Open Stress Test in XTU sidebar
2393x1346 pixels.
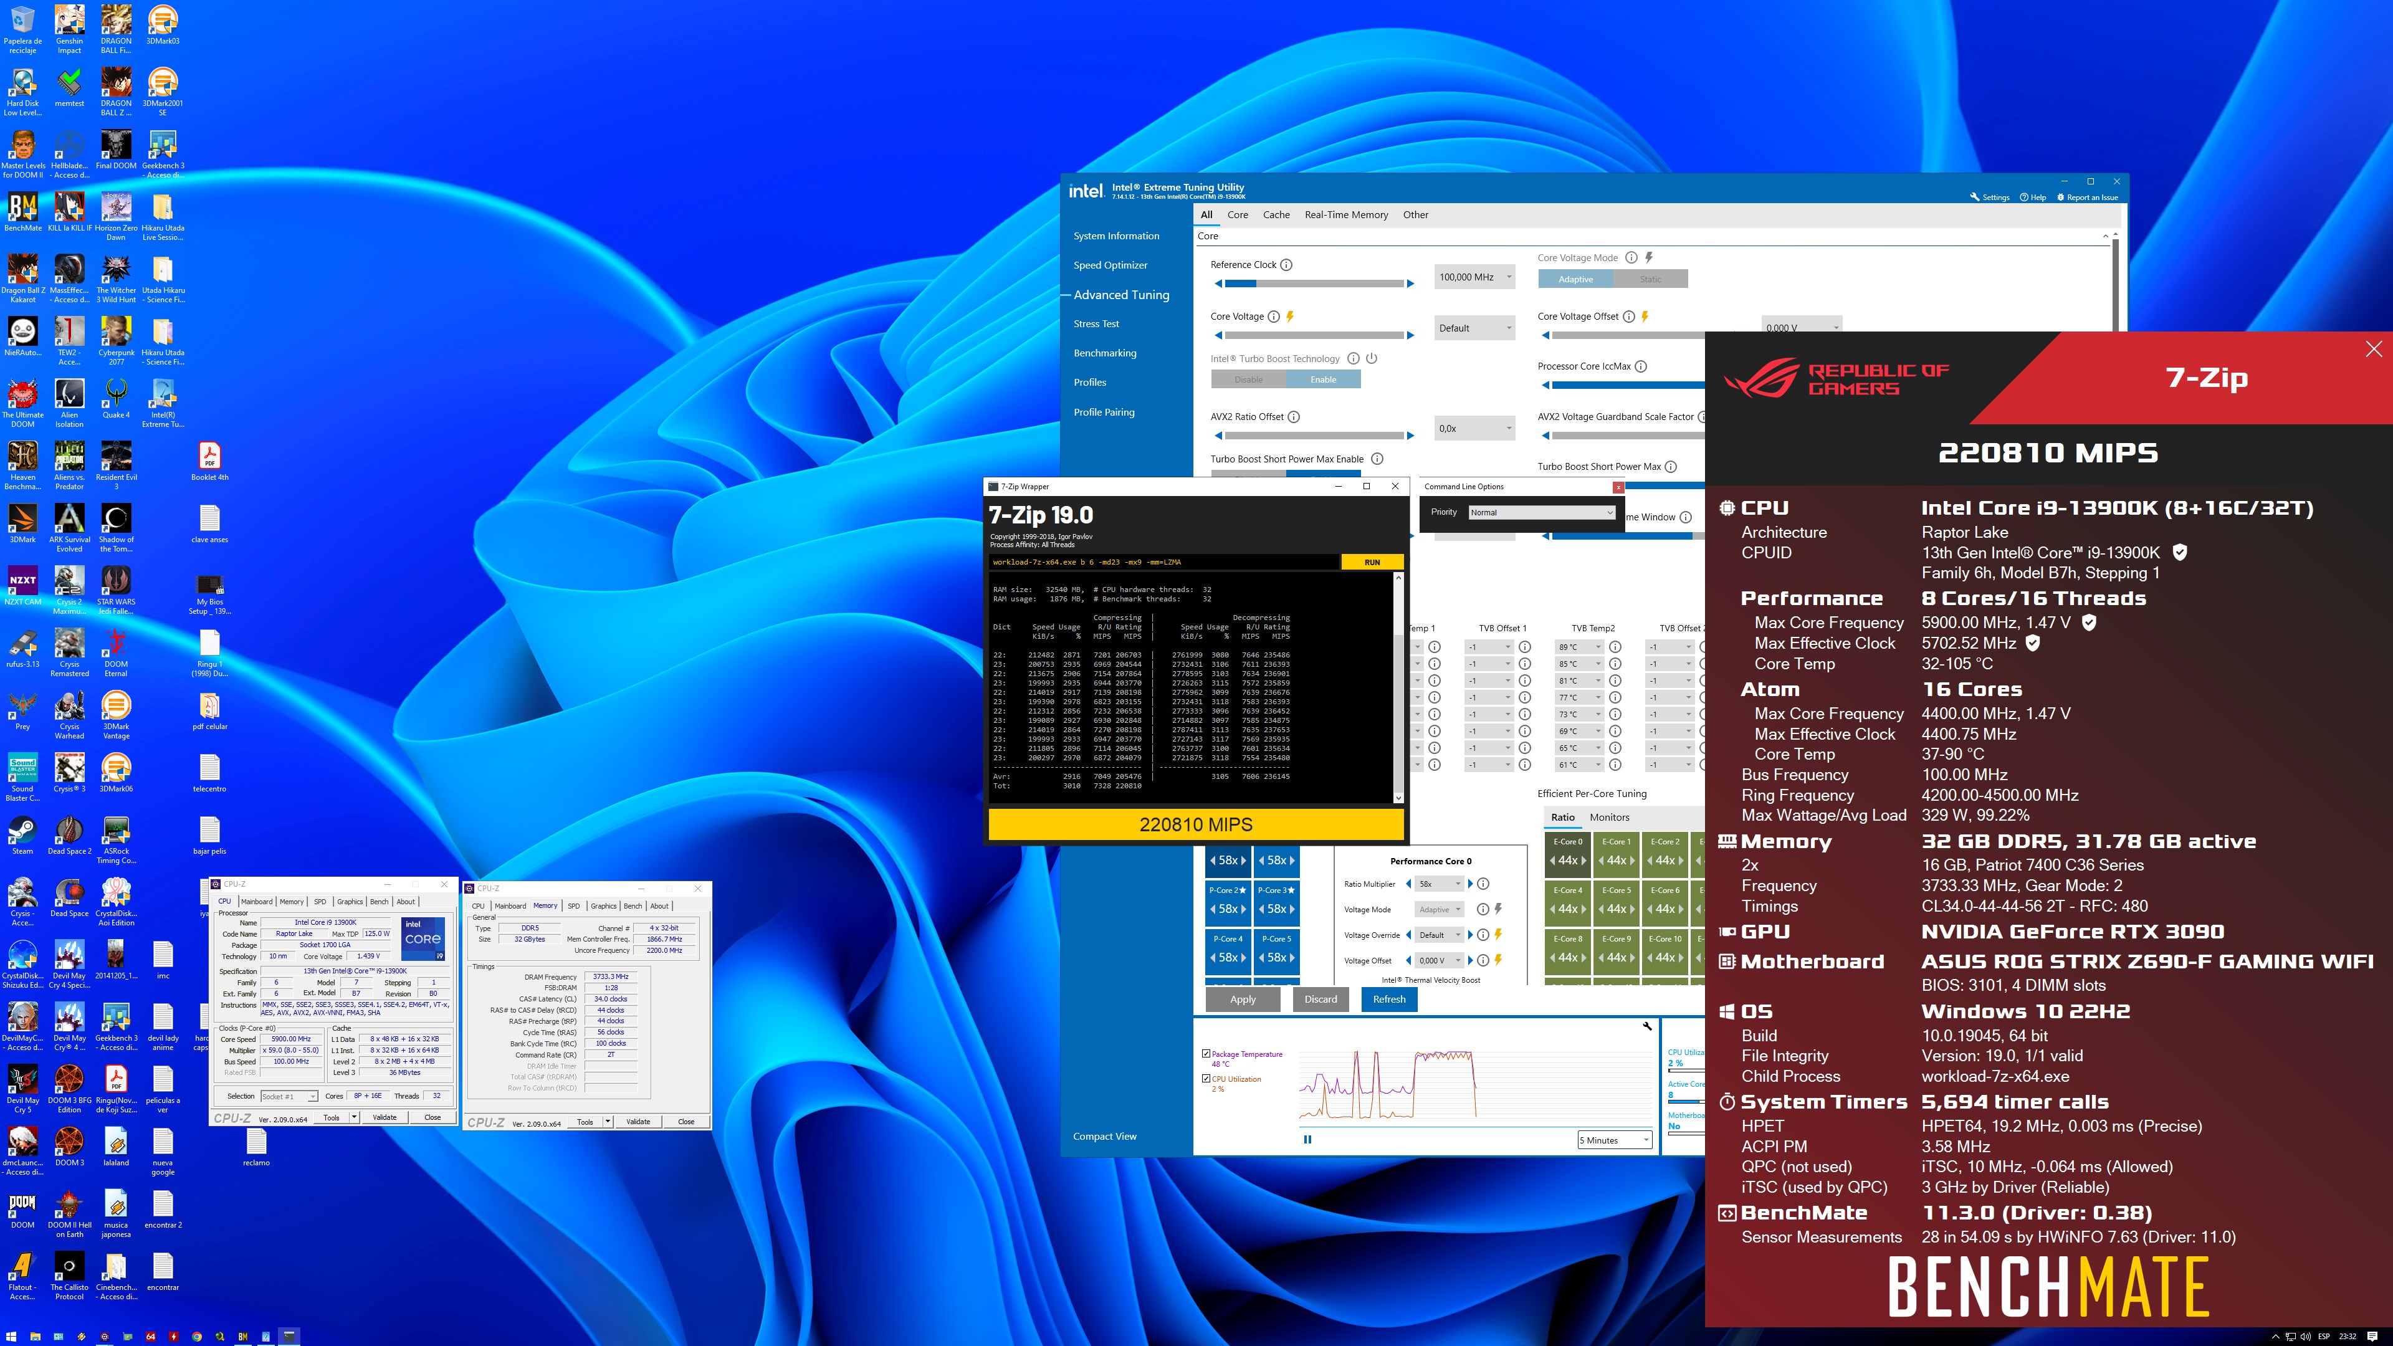coord(1096,324)
